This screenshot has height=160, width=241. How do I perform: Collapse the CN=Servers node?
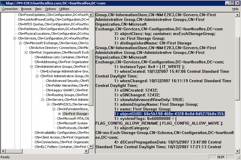tap(43, 100)
